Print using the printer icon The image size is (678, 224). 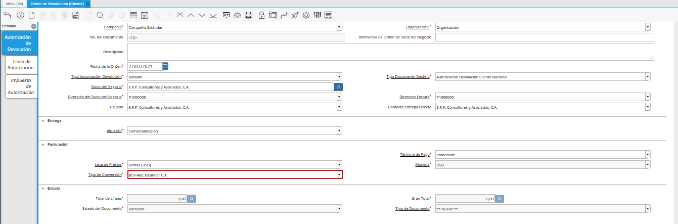[249, 15]
